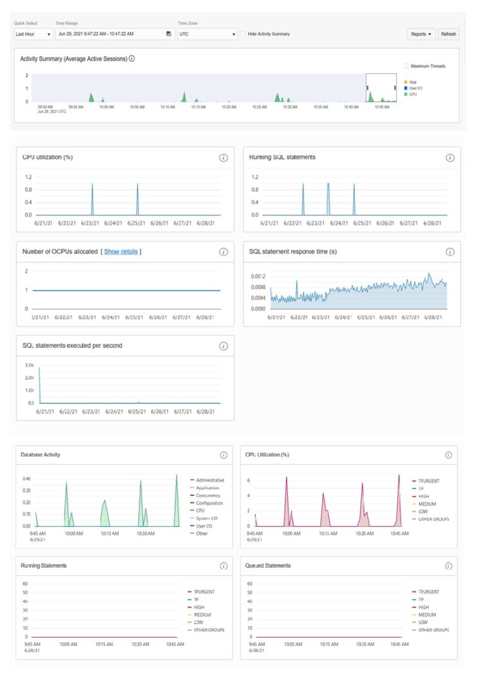The image size is (485, 681).
Task: Click the Database Activity info icon
Action: (224, 455)
